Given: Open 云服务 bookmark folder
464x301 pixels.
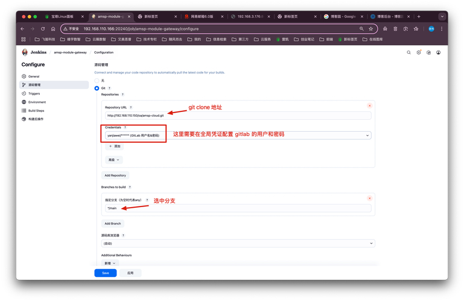Looking at the screenshot, I should pyautogui.click(x=262, y=39).
